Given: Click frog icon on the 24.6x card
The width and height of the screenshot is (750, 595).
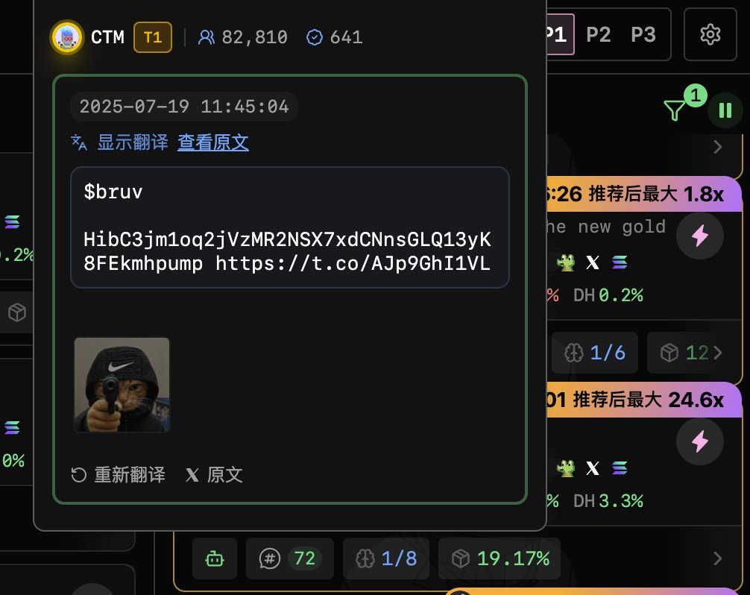Looking at the screenshot, I should [x=566, y=467].
